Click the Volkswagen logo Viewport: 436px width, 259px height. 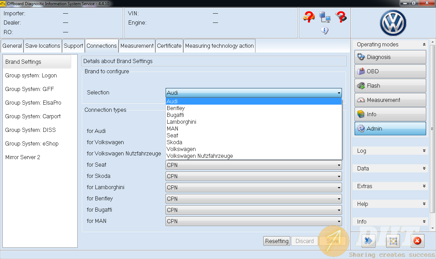tap(393, 23)
